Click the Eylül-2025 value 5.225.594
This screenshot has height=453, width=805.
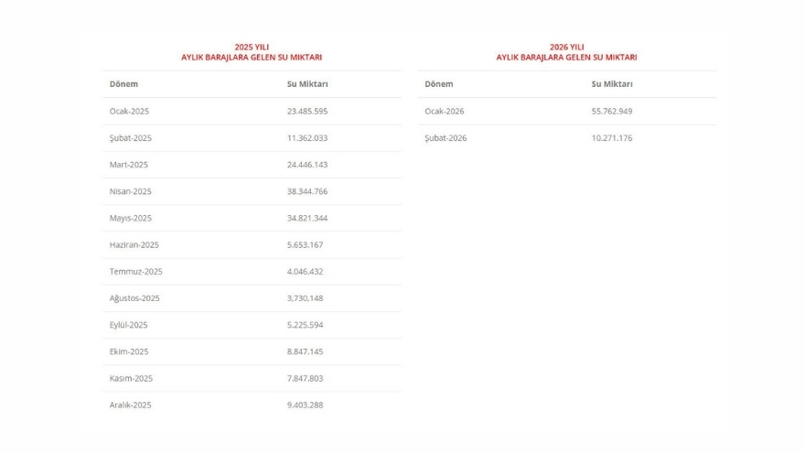point(305,325)
